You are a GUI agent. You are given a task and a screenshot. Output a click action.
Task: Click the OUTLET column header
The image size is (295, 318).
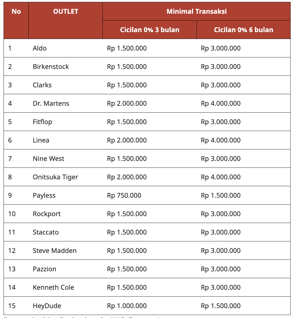point(66,12)
